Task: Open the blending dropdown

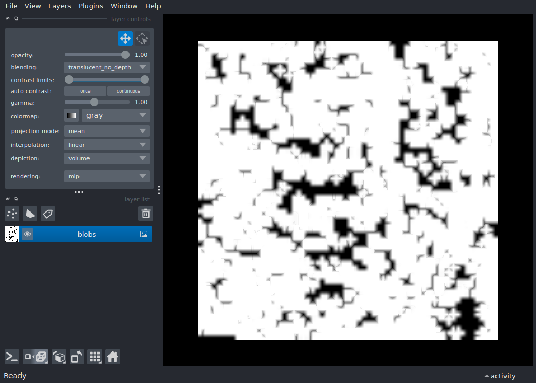Action: [x=106, y=67]
